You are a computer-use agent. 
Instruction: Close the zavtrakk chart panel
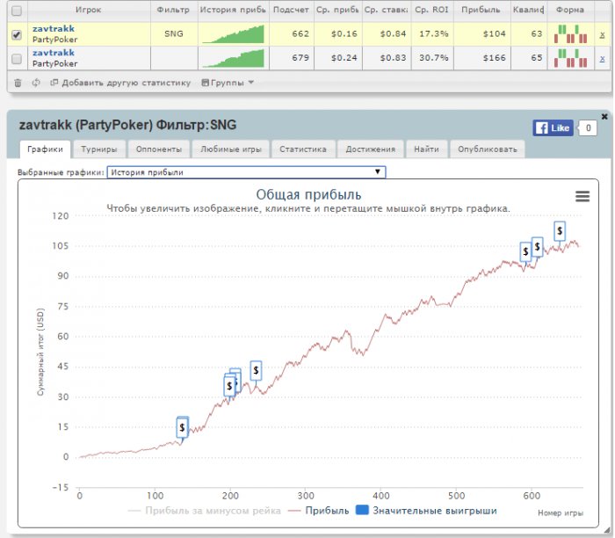(604, 116)
